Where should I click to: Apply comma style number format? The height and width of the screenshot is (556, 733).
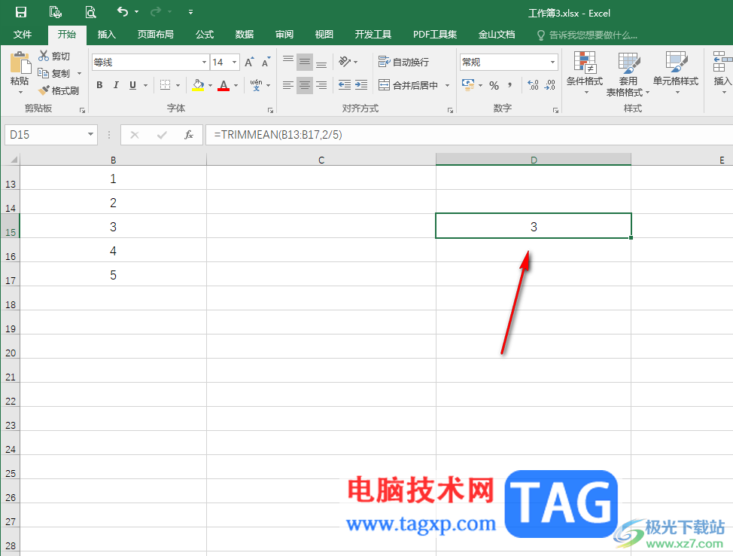[x=510, y=85]
